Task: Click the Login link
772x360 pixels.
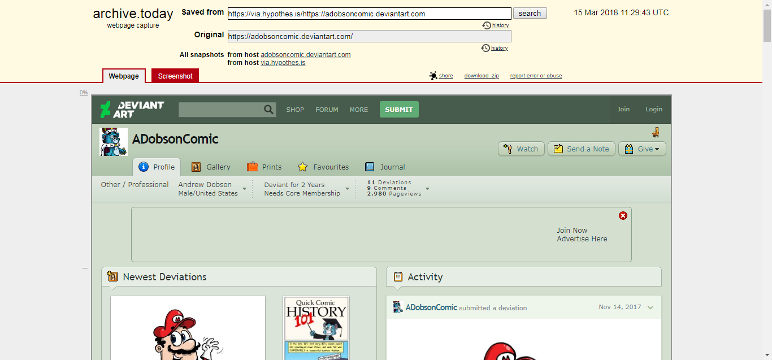Action: pyautogui.click(x=654, y=110)
